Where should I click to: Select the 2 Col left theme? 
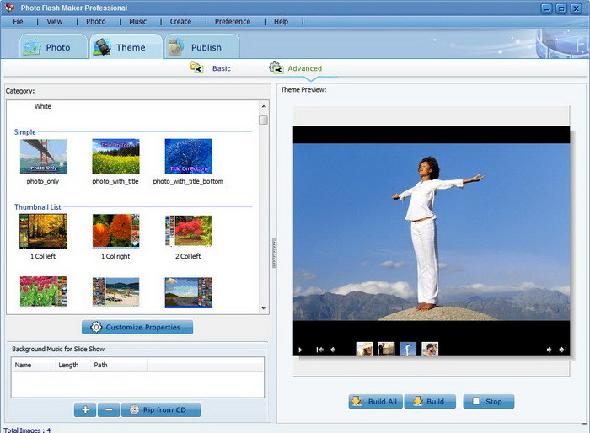(188, 232)
